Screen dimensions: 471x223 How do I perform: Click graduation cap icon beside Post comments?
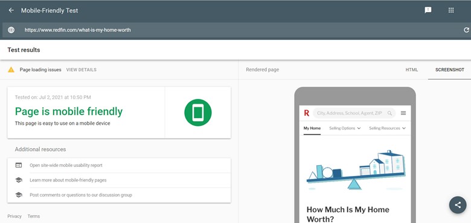click(19, 195)
